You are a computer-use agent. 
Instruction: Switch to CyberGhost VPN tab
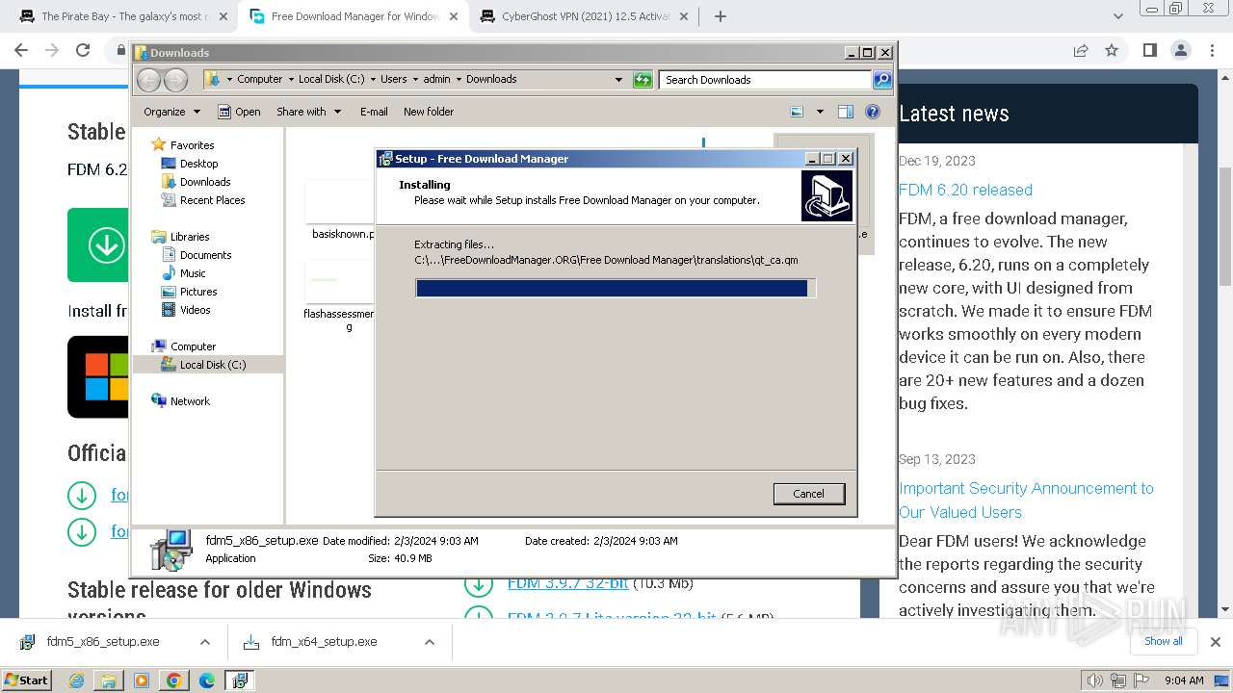point(586,16)
